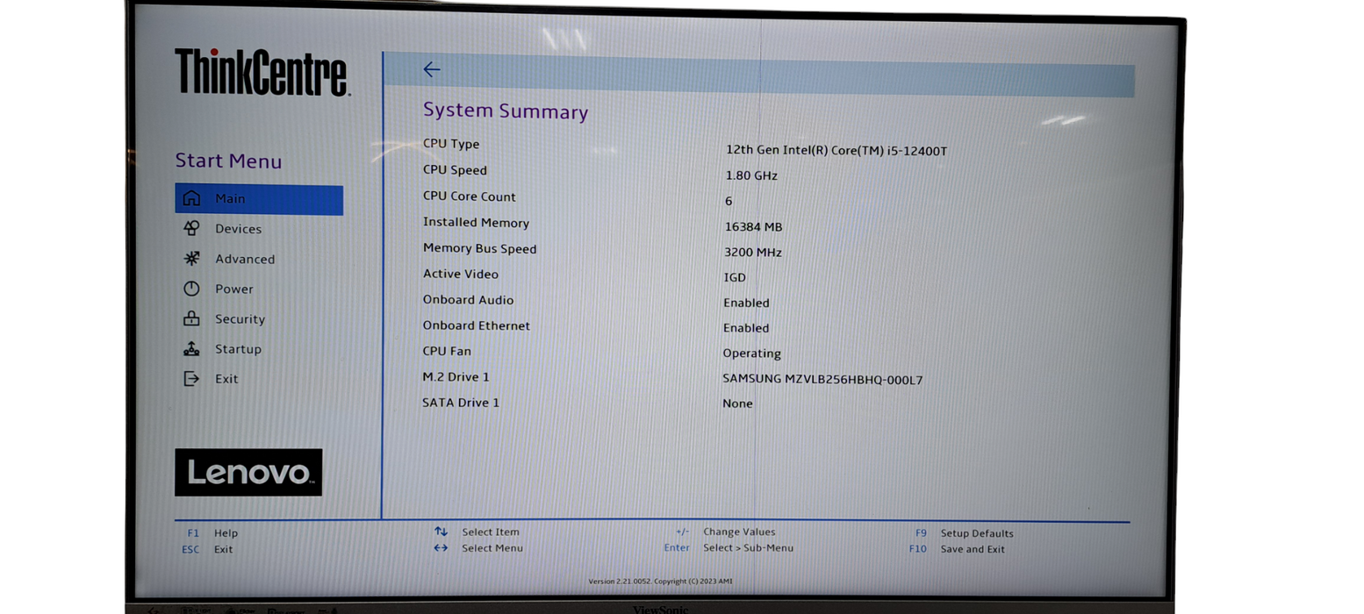This screenshot has height=614, width=1364.
Task: Click the Security padlock icon
Action: 191,319
